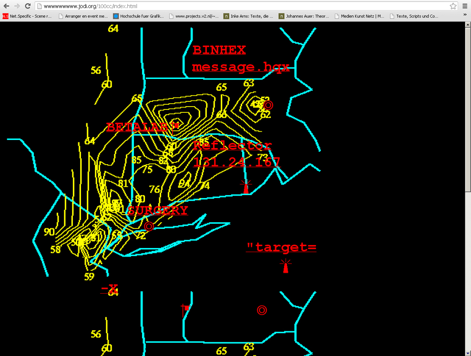Click the red beacon under the "target= link
Image resolution: width=471 pixels, height=356 pixels.
coord(286,266)
